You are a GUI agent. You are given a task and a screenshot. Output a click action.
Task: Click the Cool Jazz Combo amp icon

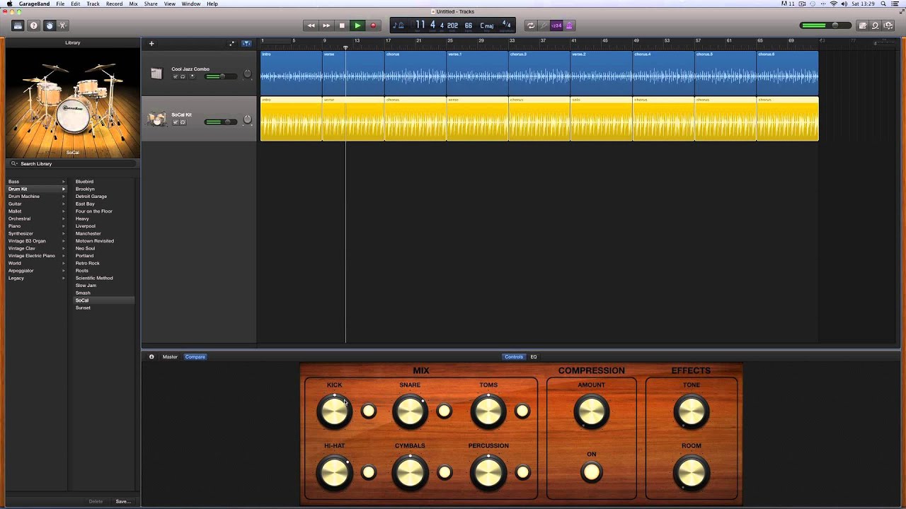156,74
